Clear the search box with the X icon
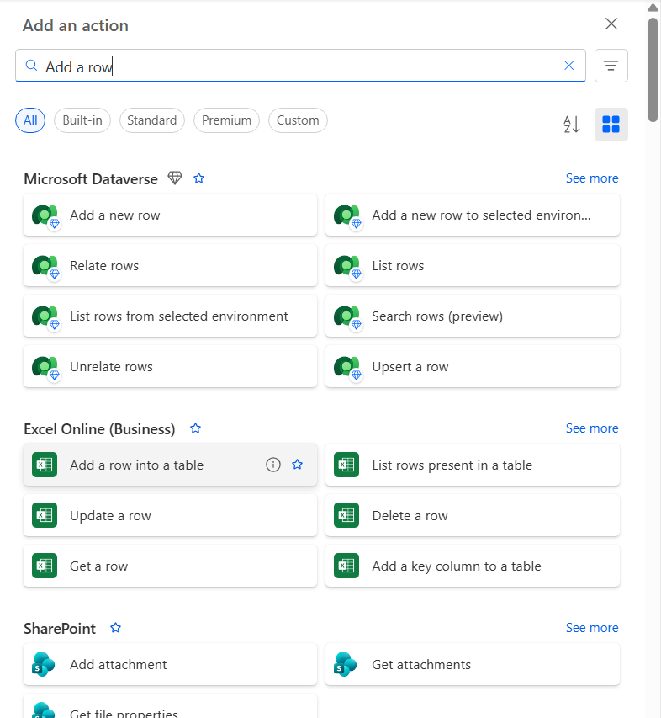The width and height of the screenshot is (661, 718). click(569, 65)
